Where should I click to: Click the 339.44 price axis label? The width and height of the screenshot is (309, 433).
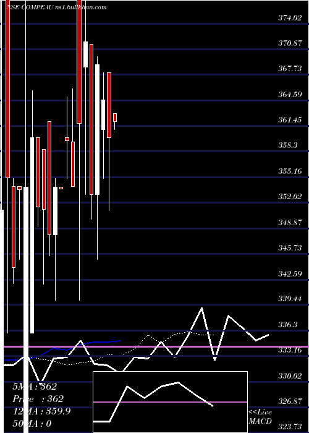[290, 299]
